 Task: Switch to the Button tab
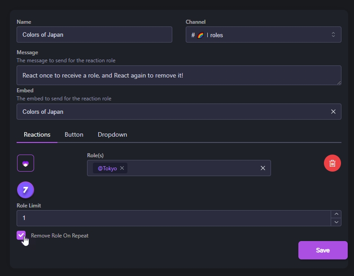pos(74,134)
